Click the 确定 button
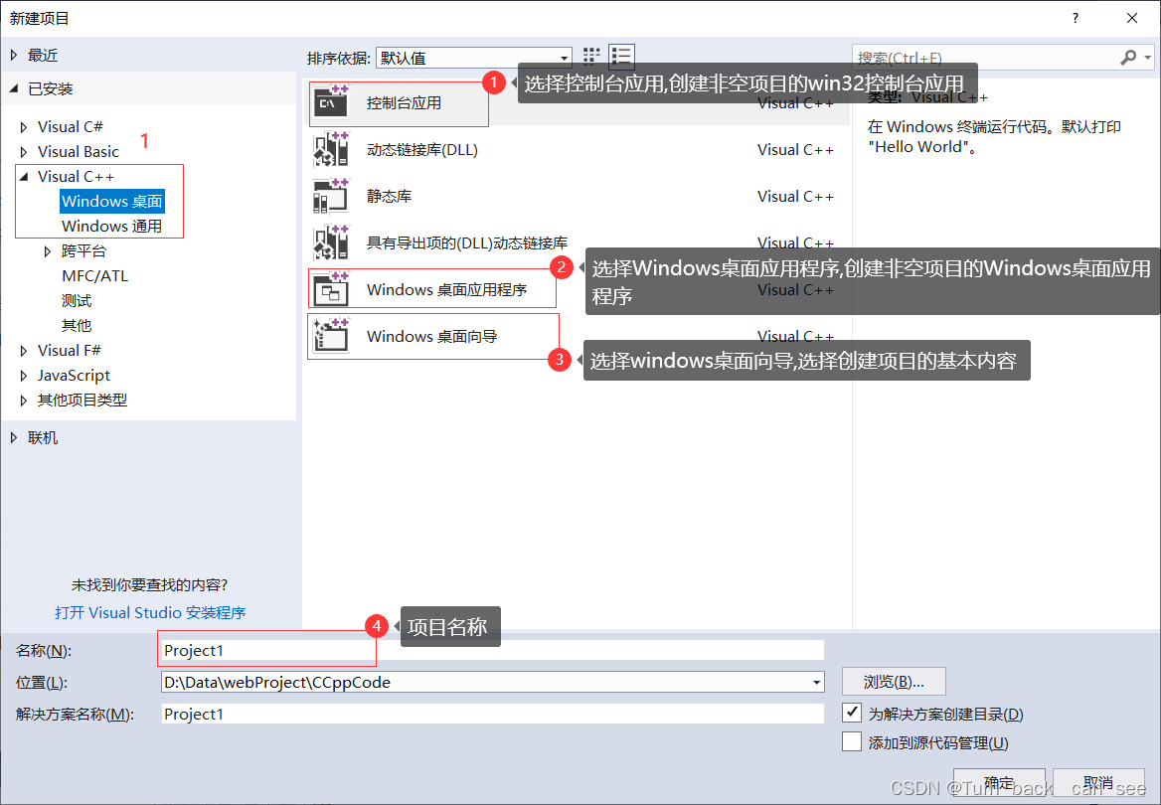The height and width of the screenshot is (805, 1161). click(999, 782)
